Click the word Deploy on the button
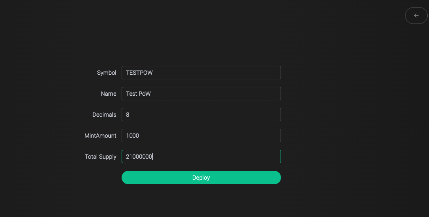 click(201, 178)
